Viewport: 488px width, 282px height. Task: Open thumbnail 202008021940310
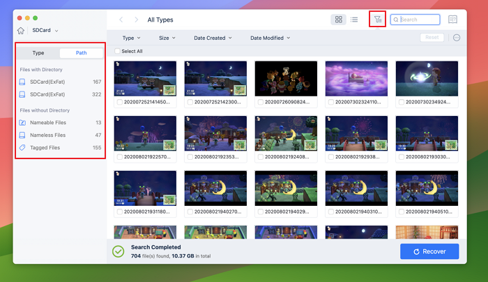(356, 188)
